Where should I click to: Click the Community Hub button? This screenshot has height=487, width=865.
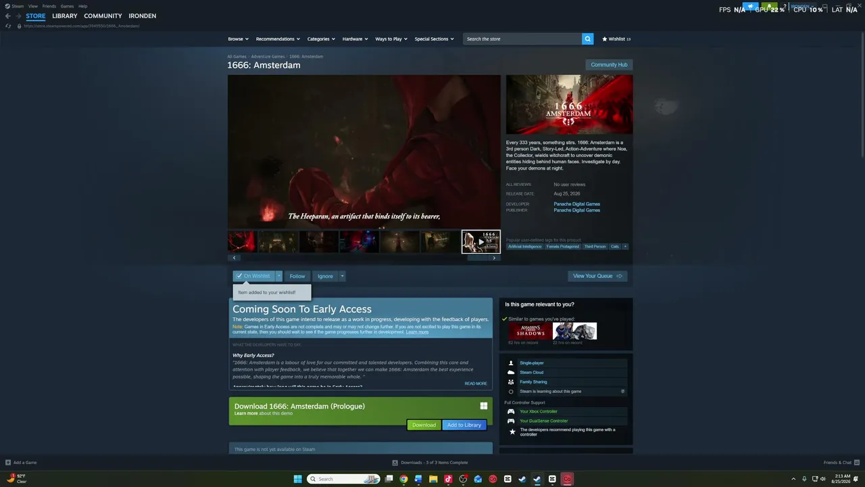pyautogui.click(x=609, y=65)
